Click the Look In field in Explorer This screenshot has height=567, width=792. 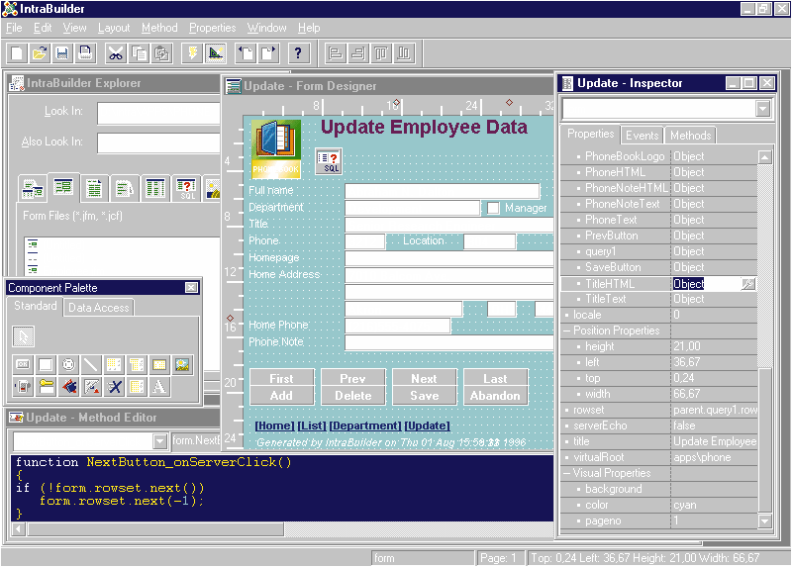click(x=158, y=114)
